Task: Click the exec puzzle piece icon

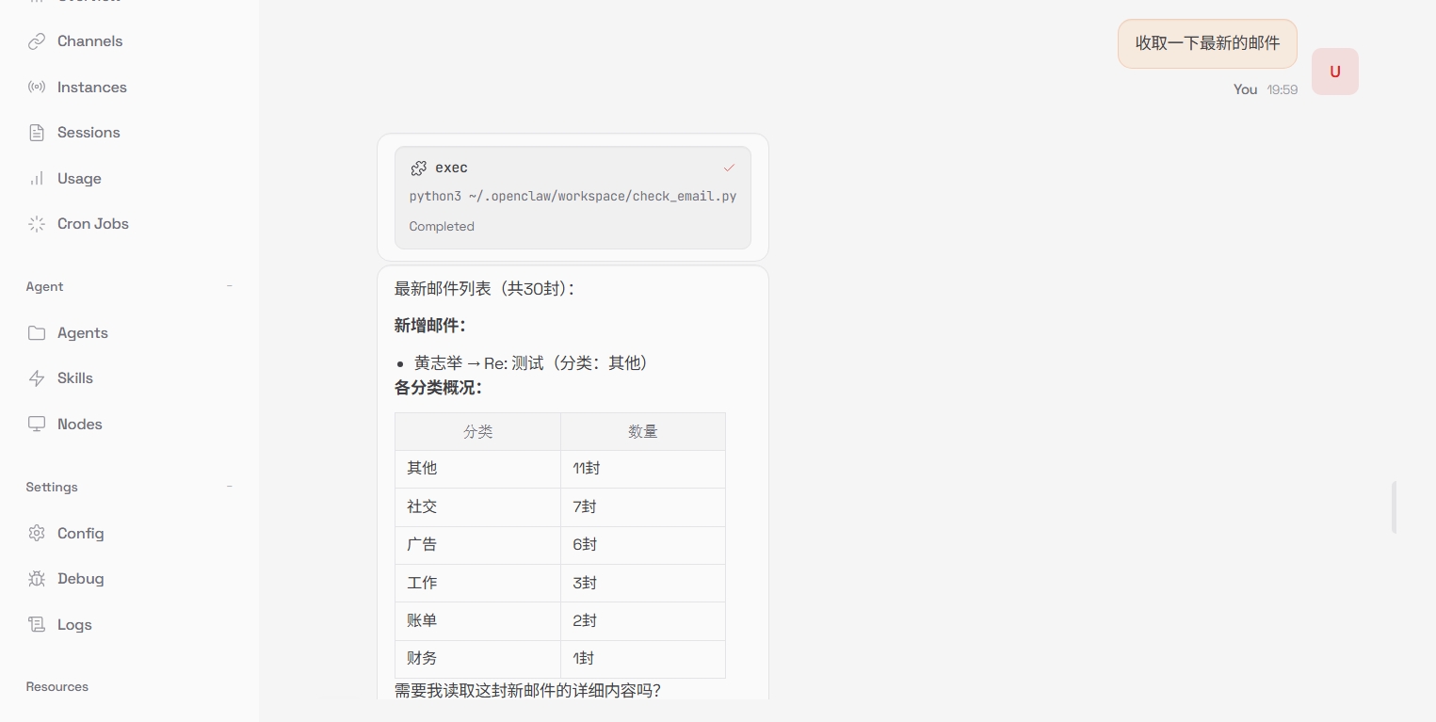Action: 419,168
